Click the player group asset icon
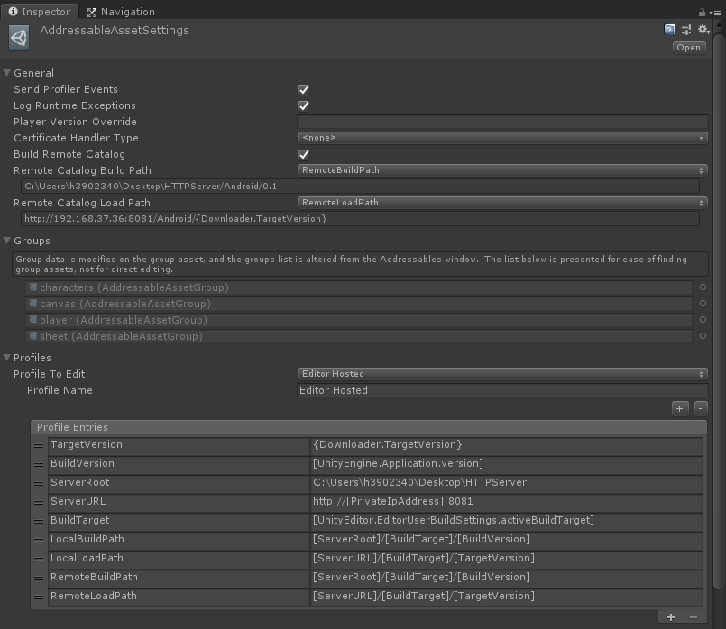 tap(32, 320)
